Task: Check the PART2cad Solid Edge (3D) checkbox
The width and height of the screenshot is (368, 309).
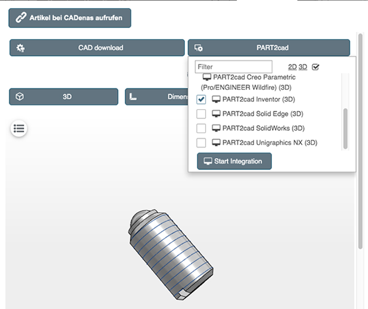Action: [x=201, y=114]
